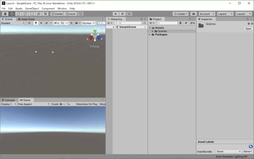Viewport: 254px width, 159px height.
Task: Click the Open button in Inspector
Action: pos(248,29)
